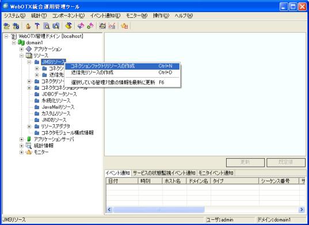Click ドメイン:domain1 in the status bar
309x225 pixels.
[x=274, y=220]
